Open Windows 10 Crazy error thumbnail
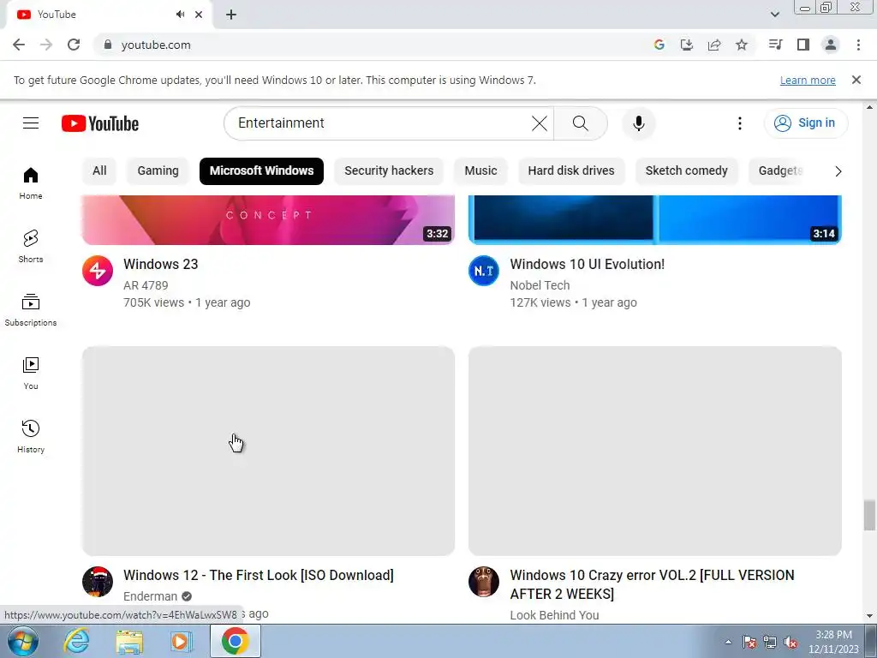The height and width of the screenshot is (658, 877). pos(655,451)
